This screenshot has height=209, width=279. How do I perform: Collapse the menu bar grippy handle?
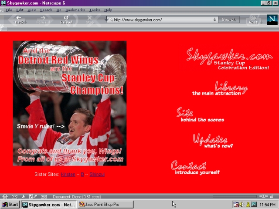pyautogui.click(x=2, y=10)
